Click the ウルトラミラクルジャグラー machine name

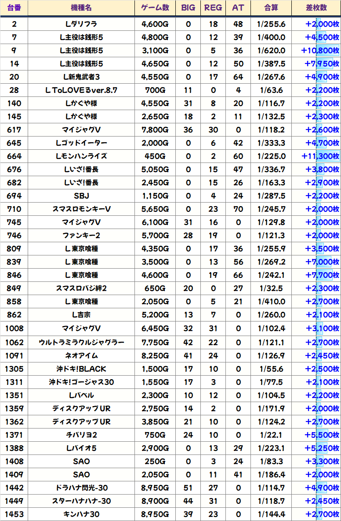tap(81, 342)
